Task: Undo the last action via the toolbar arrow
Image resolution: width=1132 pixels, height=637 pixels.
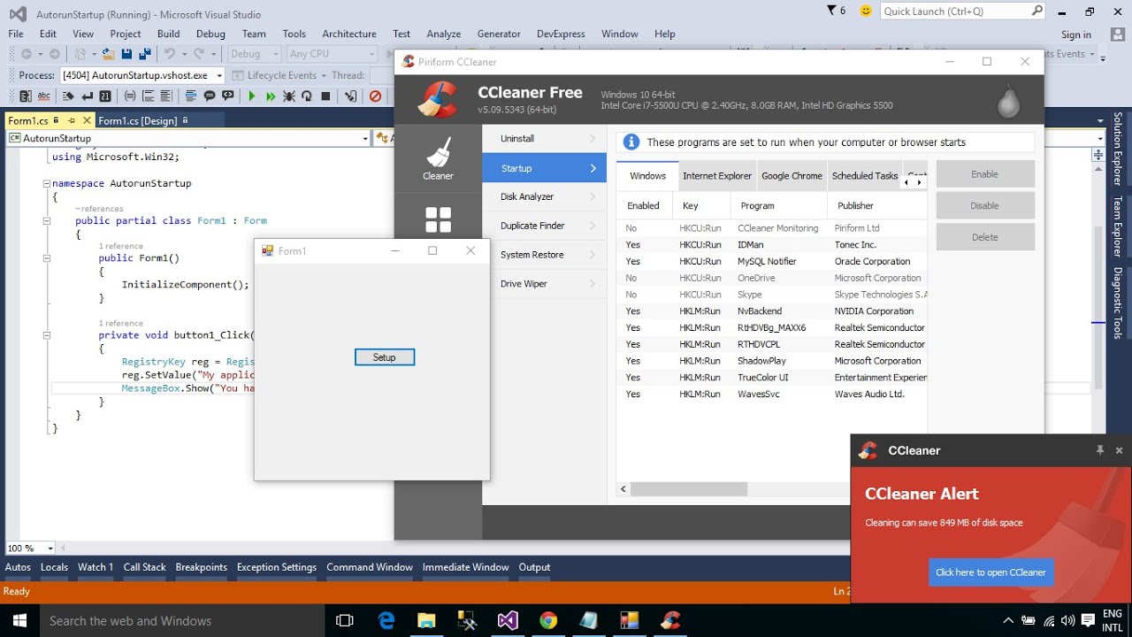Action: click(x=170, y=54)
